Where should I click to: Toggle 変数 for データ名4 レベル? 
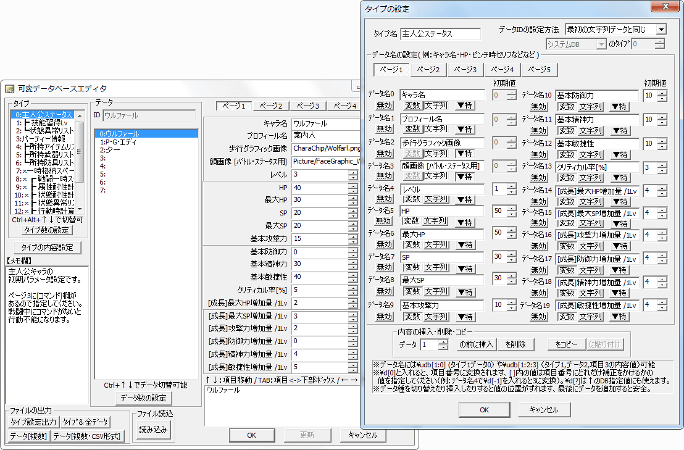[x=412, y=199]
